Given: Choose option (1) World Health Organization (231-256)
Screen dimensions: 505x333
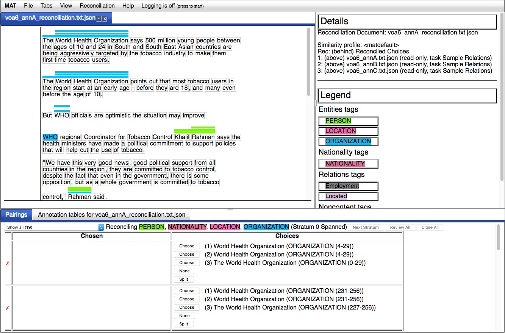Looking at the screenshot, I should tap(187, 291).
